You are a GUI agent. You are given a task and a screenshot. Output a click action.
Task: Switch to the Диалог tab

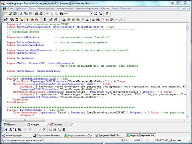[x=11, y=124]
